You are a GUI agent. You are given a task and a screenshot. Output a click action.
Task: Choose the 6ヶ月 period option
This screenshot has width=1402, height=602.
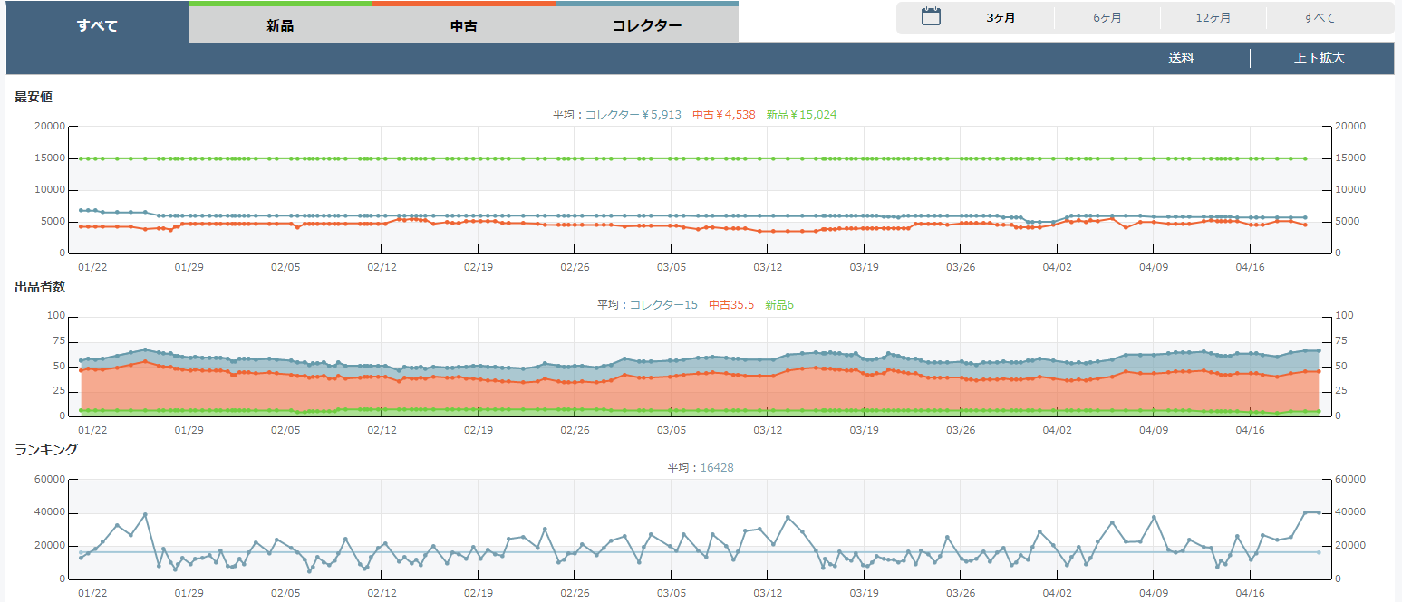coord(1107,18)
